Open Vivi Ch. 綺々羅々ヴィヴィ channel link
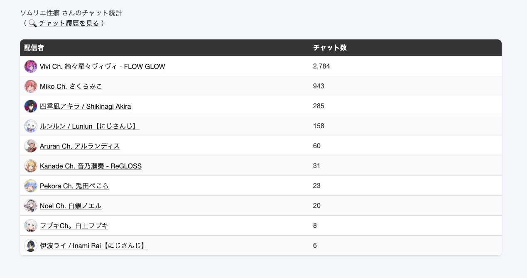527x278 pixels. [103, 66]
